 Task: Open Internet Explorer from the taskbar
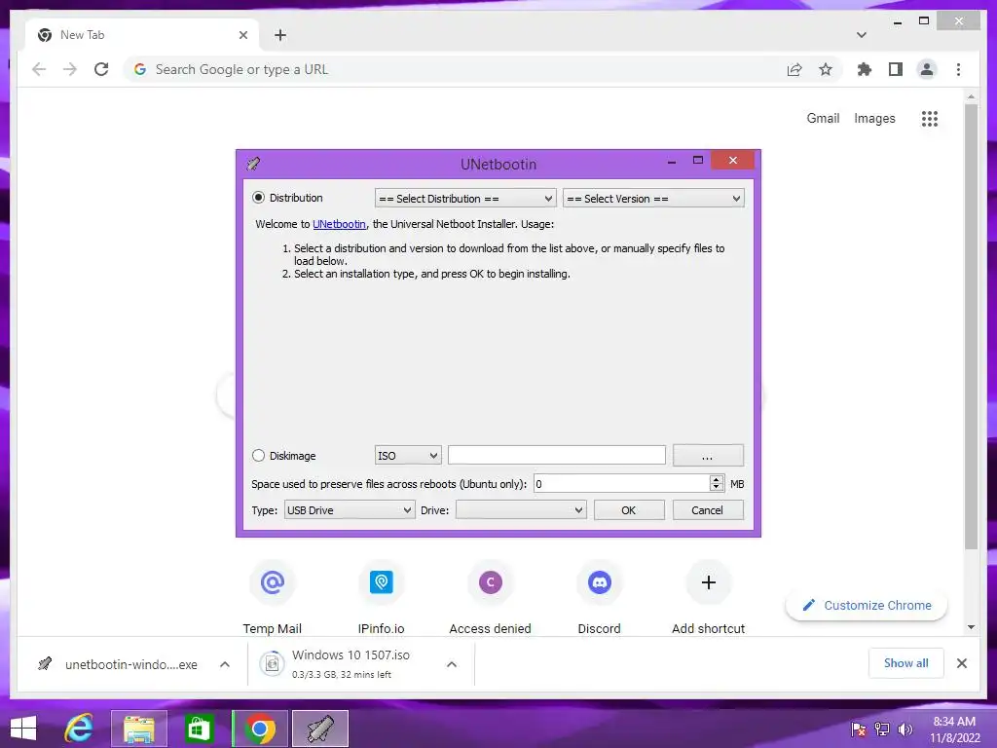(79, 729)
